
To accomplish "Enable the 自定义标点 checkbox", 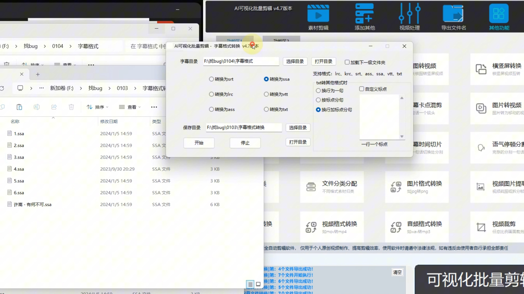I will (362, 89).
